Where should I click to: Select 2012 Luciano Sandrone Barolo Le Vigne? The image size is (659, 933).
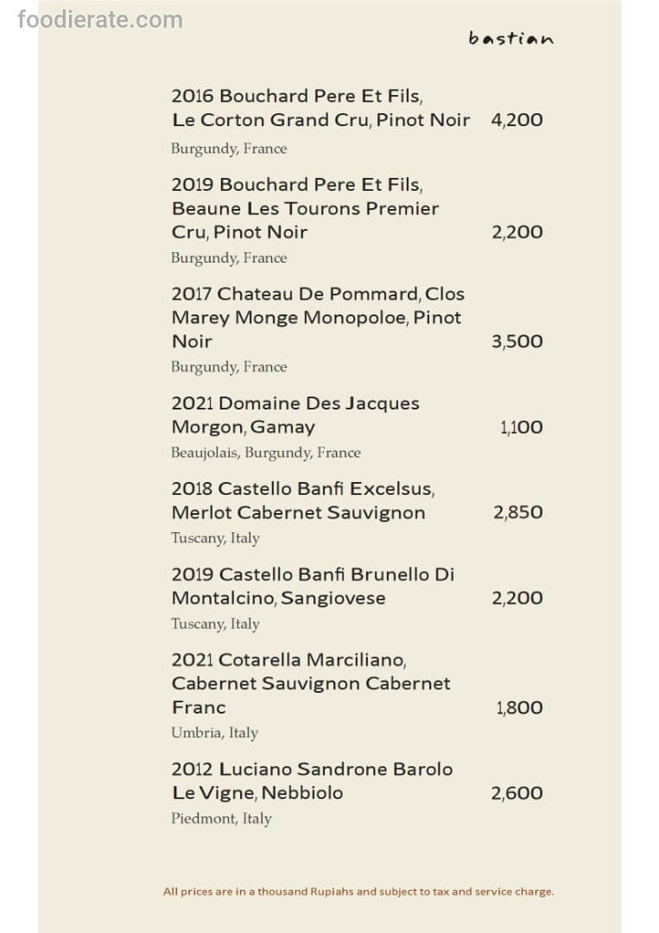point(311,780)
